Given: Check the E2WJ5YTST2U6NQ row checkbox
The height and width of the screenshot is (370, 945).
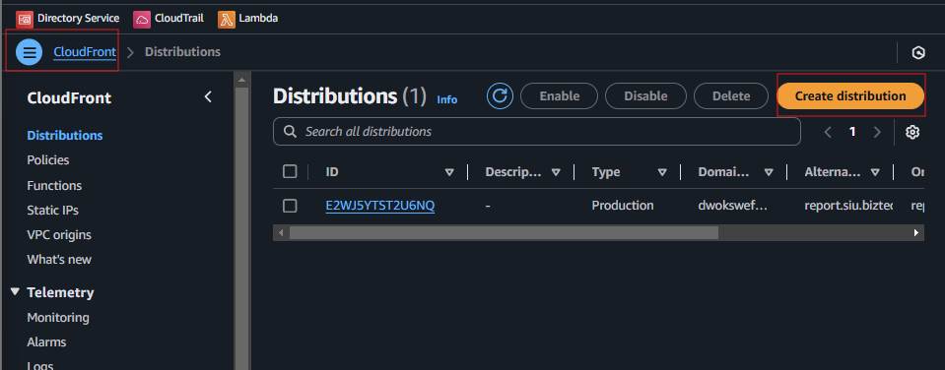Looking at the screenshot, I should [x=290, y=206].
